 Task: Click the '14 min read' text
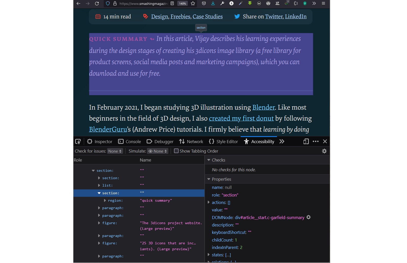tap(117, 17)
